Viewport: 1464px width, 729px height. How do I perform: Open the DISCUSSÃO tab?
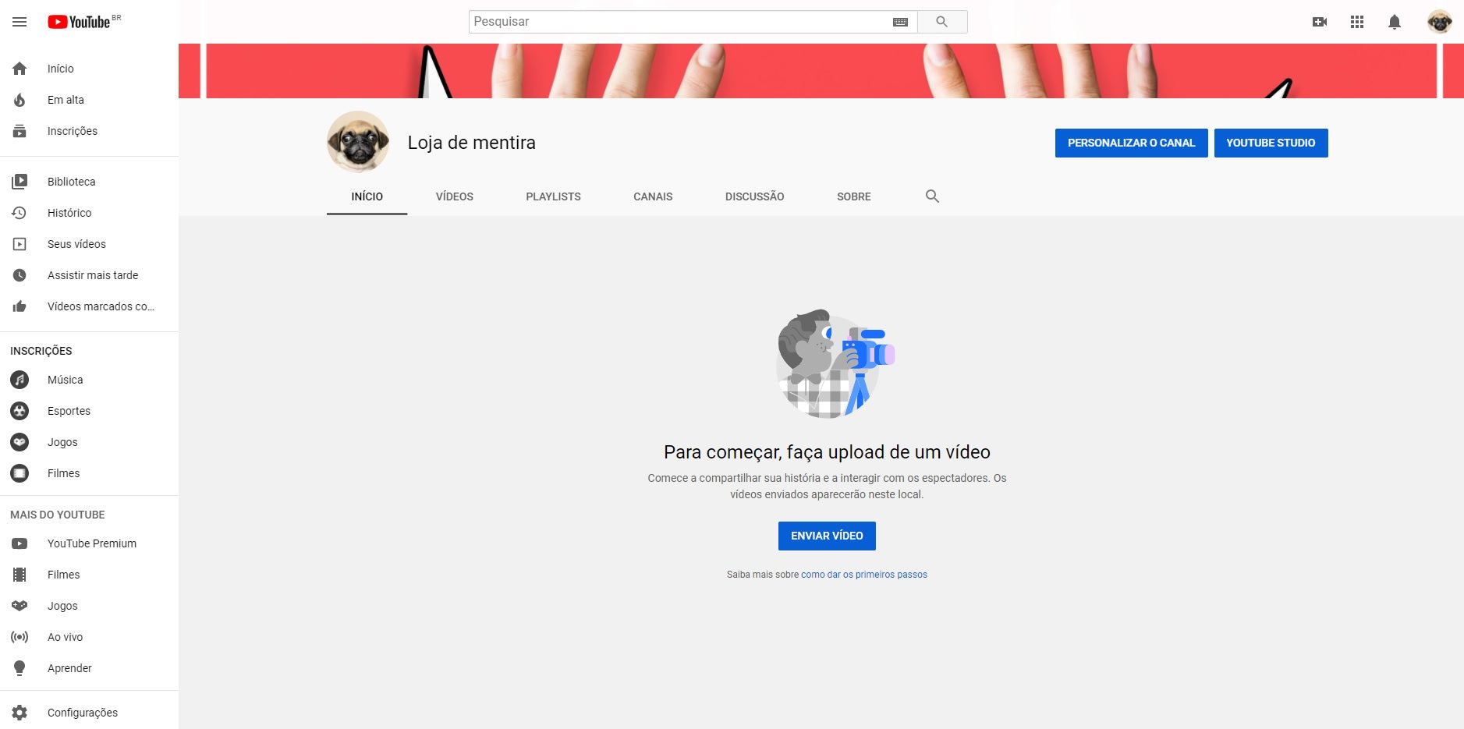click(x=753, y=196)
